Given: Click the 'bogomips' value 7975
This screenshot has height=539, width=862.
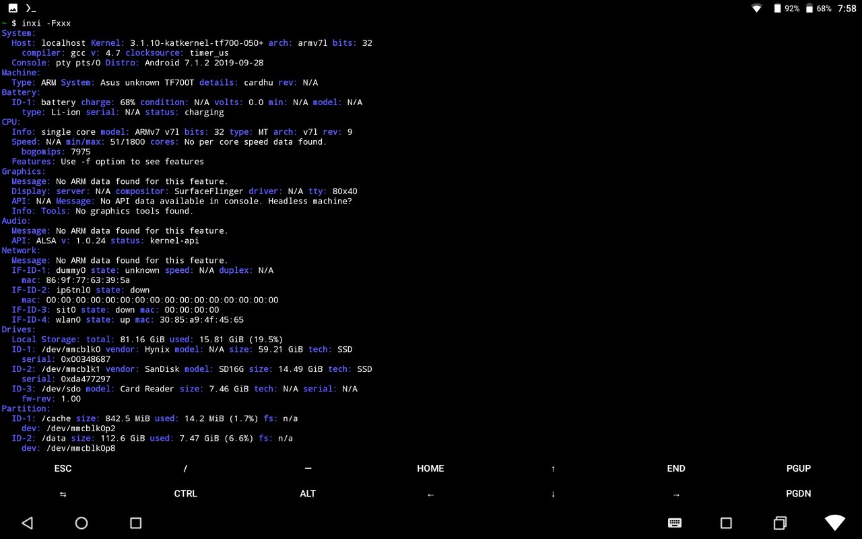Looking at the screenshot, I should [x=81, y=152].
